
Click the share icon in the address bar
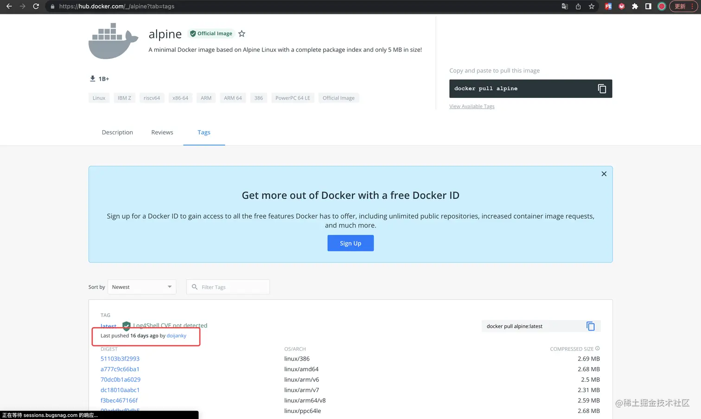(578, 6)
